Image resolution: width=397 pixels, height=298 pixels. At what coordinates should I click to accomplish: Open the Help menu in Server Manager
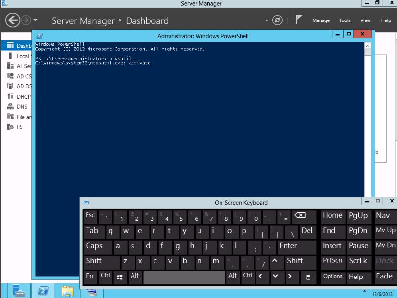[386, 20]
